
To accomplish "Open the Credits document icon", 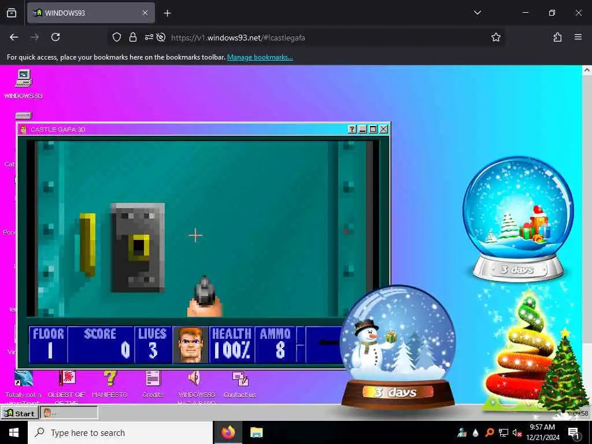I will coord(153,378).
